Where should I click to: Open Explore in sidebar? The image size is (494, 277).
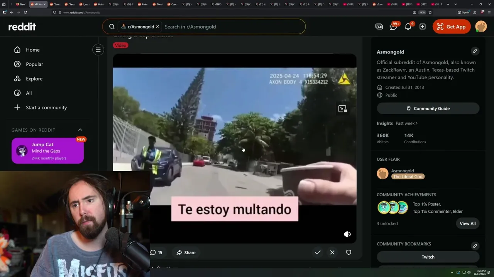point(34,78)
